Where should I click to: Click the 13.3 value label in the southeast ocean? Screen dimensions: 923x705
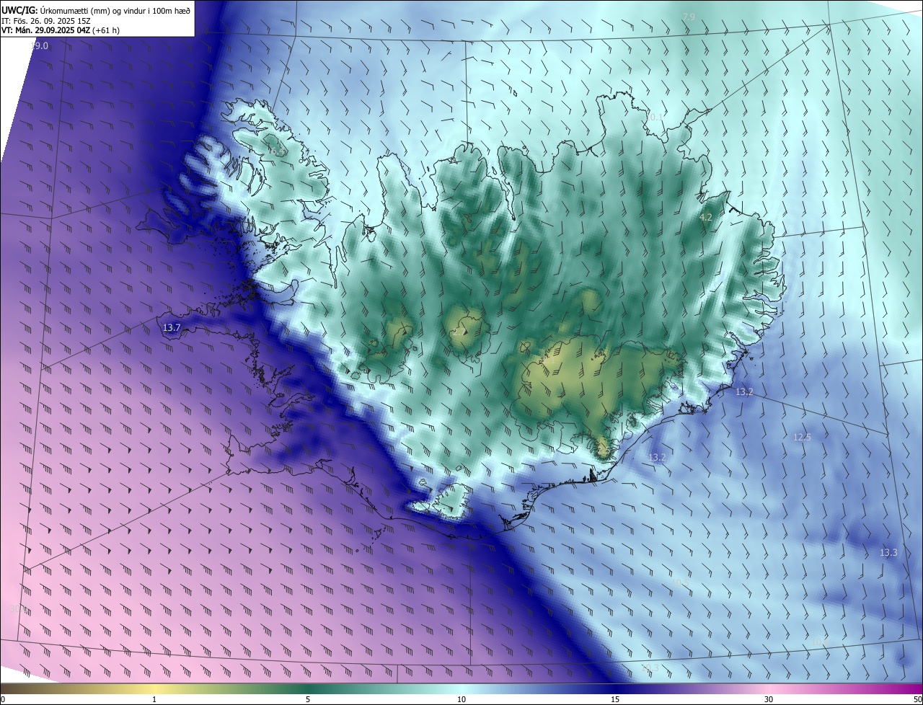(x=888, y=553)
